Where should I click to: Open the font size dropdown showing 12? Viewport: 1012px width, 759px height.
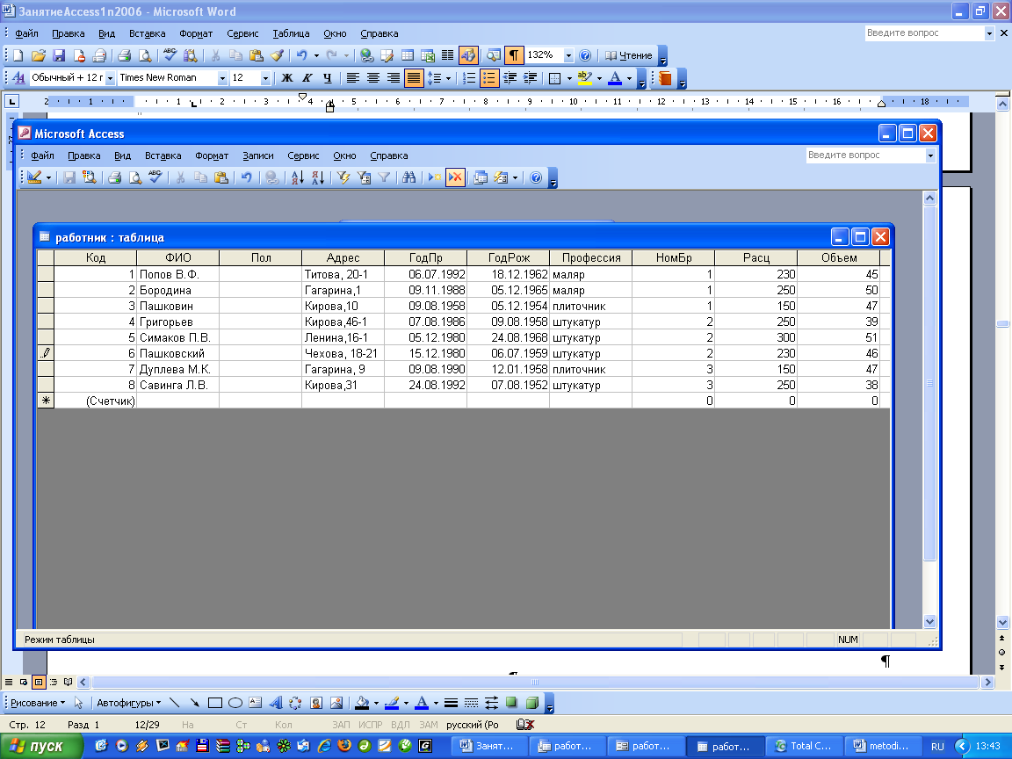point(264,78)
